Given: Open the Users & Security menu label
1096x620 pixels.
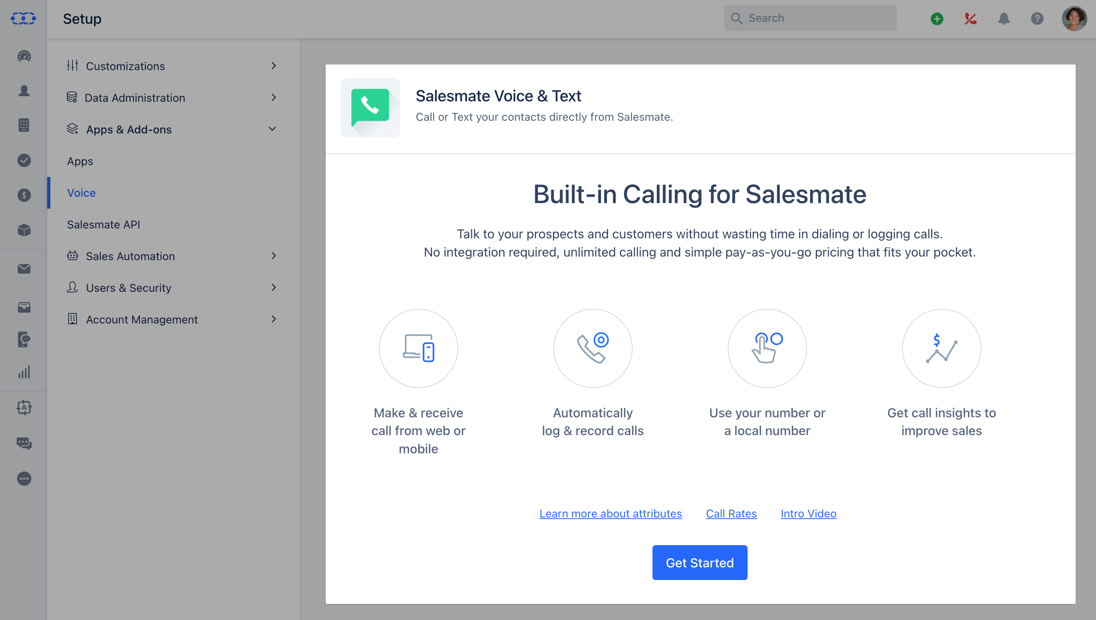Looking at the screenshot, I should pos(128,288).
